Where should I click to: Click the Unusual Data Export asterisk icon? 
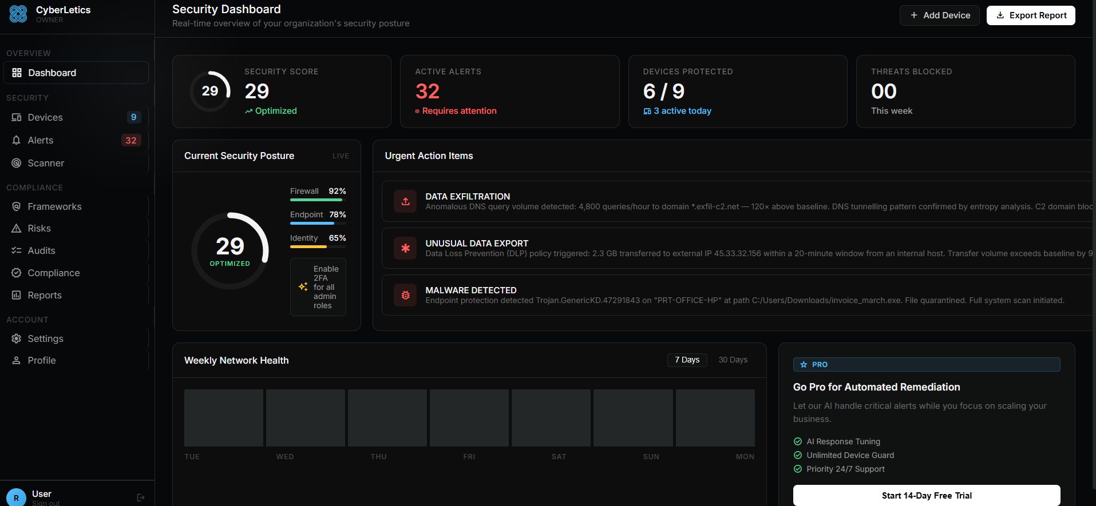click(x=405, y=248)
